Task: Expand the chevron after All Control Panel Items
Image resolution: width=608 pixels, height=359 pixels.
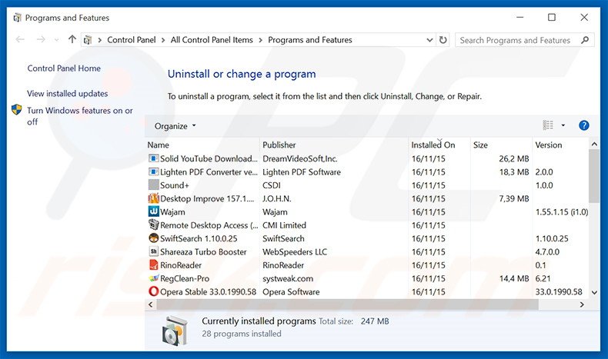Action: (260, 40)
